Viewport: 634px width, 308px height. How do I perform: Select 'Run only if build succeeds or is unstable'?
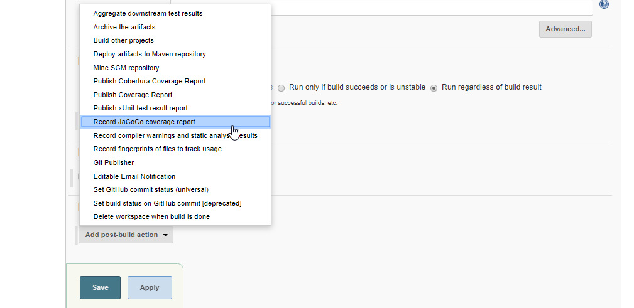(281, 88)
